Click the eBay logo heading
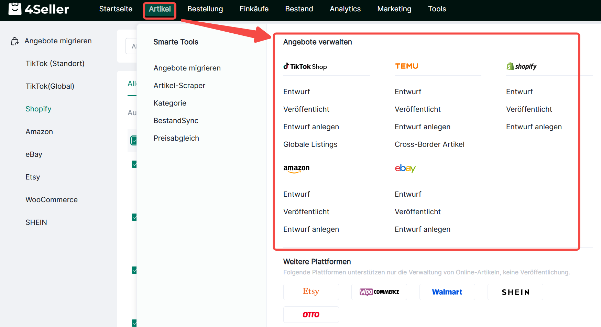The image size is (601, 327). 405,168
